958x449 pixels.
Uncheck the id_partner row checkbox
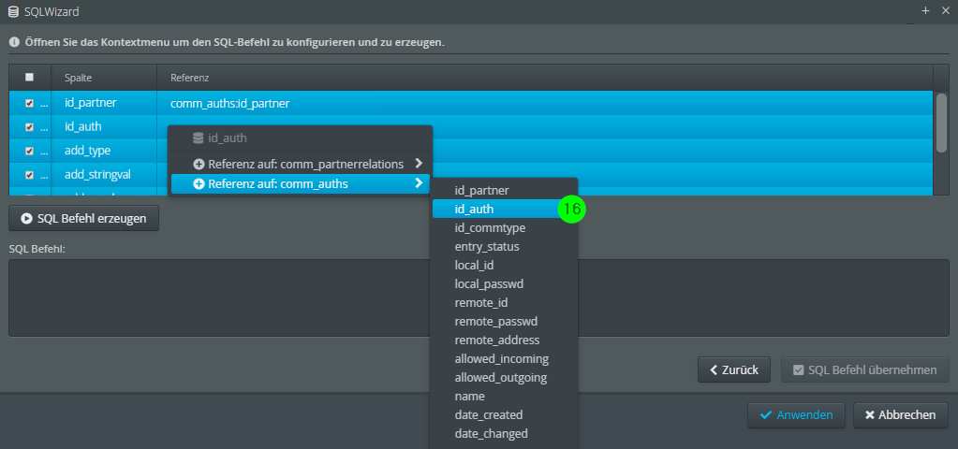29,104
